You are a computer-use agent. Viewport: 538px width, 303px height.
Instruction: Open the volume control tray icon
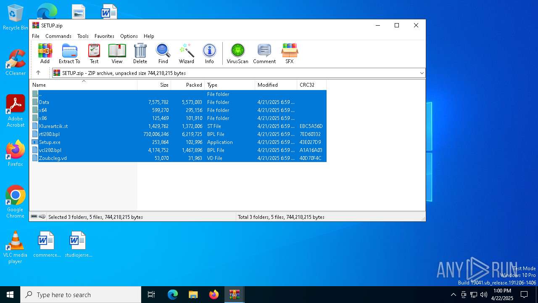pos(484,295)
